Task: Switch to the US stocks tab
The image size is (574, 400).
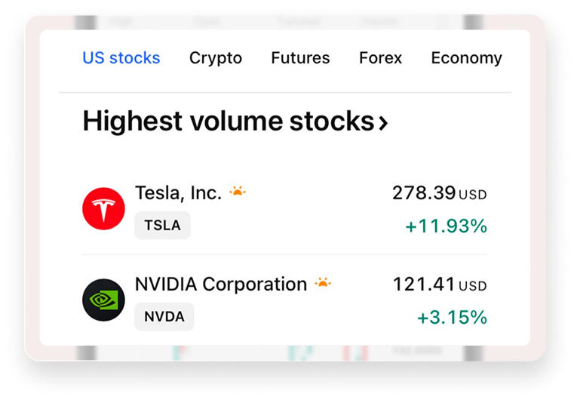Action: coord(121,58)
